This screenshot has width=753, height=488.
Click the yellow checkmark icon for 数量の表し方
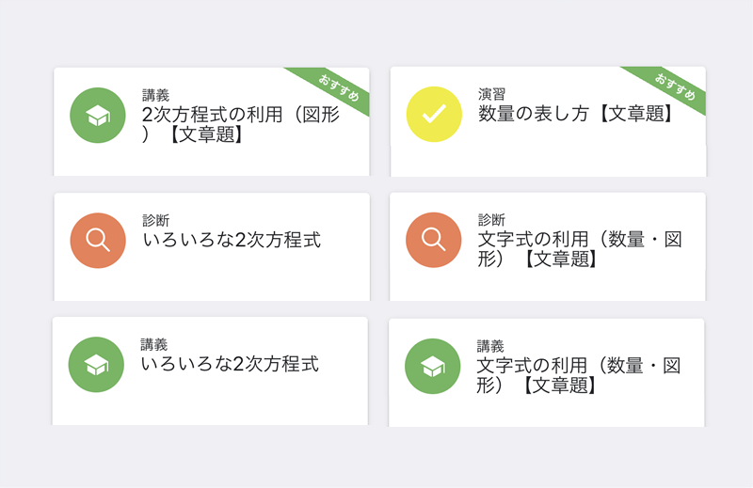(434, 114)
